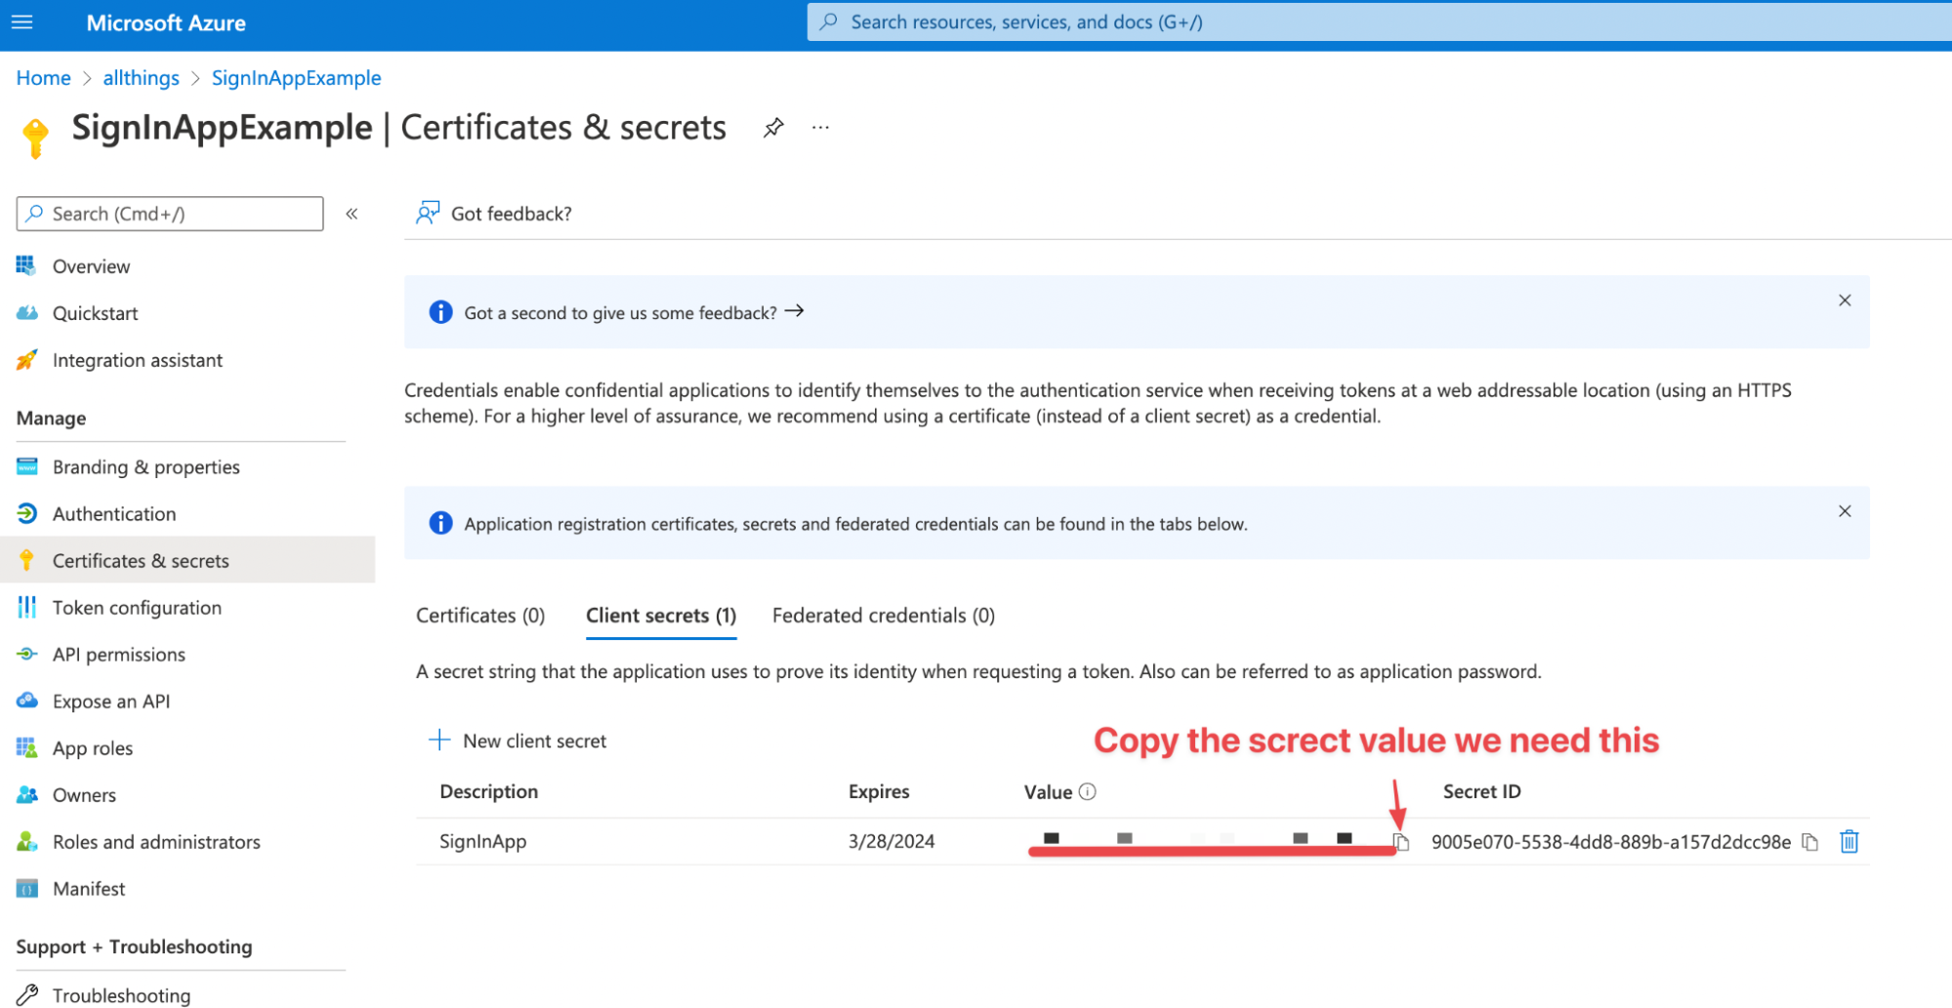Focus the global search resources field

1379,21
